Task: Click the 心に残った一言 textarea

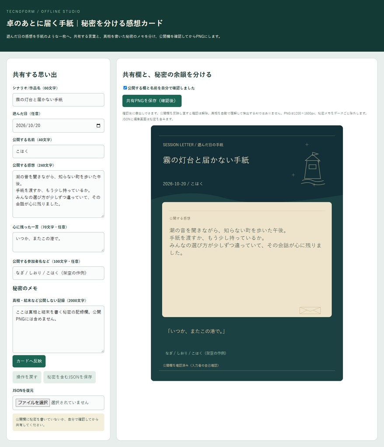Action: coord(58,242)
